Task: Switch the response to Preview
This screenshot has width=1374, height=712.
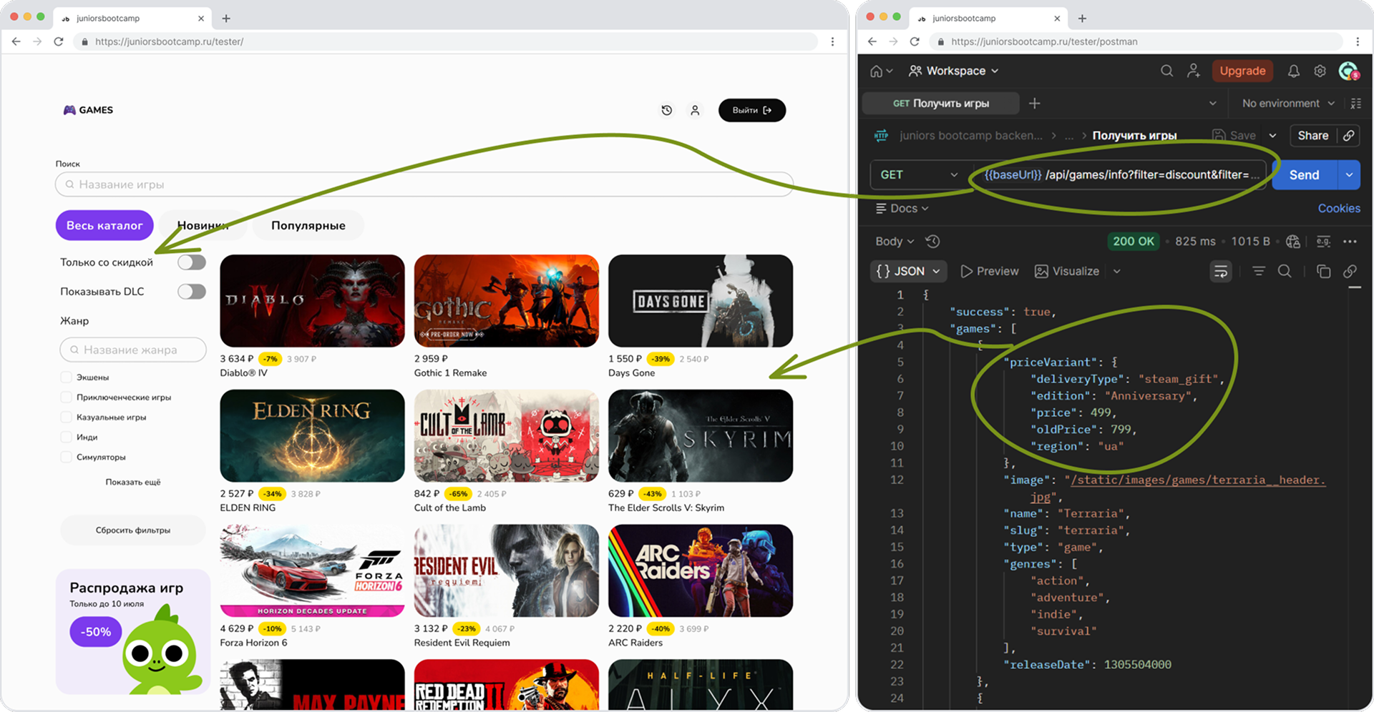Action: 990,271
